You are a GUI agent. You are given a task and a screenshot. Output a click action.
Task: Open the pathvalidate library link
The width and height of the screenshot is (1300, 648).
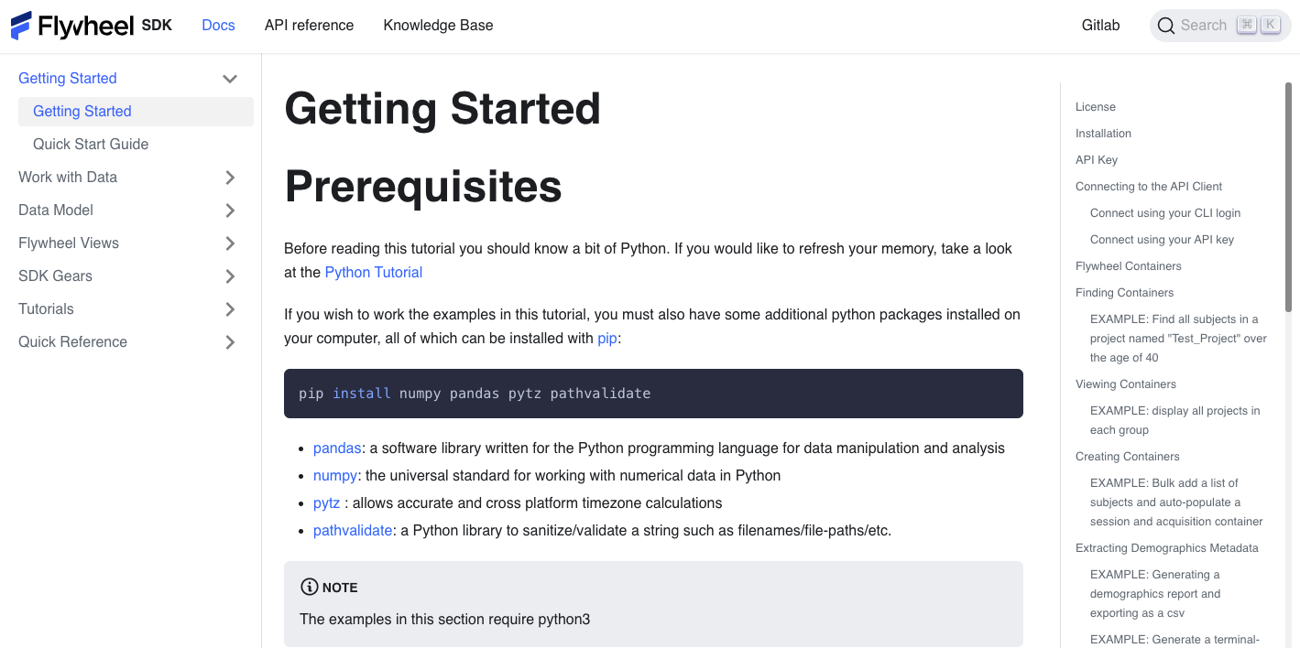(x=353, y=530)
